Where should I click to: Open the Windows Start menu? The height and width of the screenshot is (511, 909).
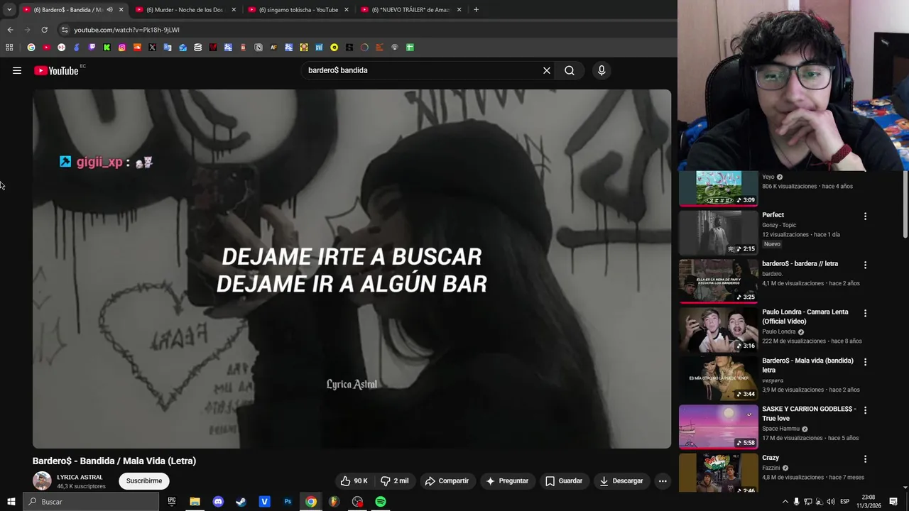[11, 502]
